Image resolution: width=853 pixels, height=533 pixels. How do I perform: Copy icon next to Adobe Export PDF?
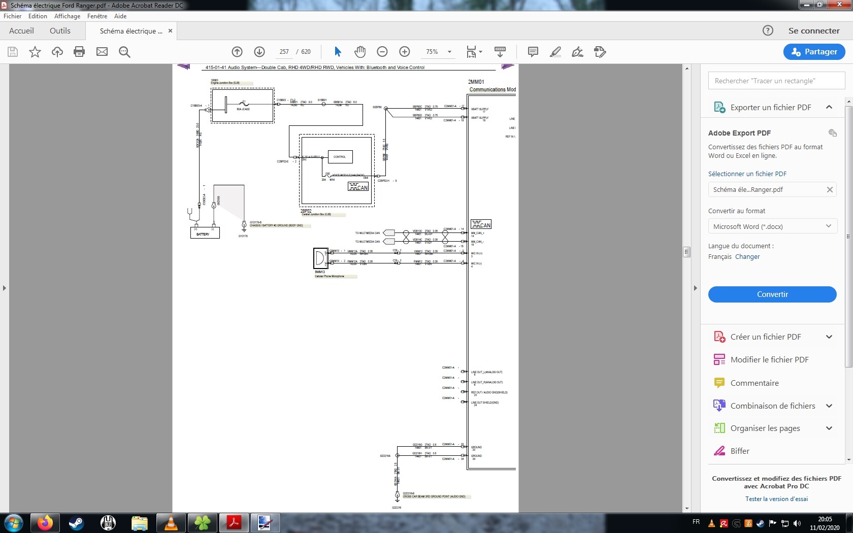pos(832,133)
